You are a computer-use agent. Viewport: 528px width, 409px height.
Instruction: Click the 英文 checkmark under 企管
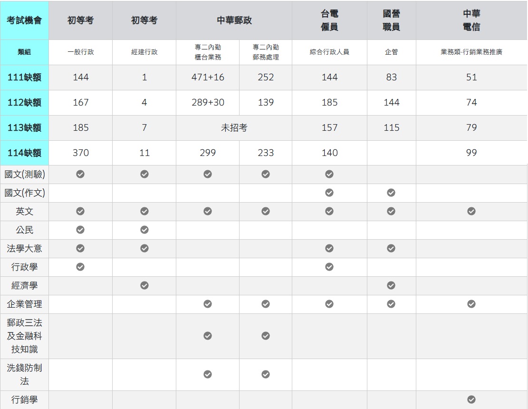tap(391, 211)
